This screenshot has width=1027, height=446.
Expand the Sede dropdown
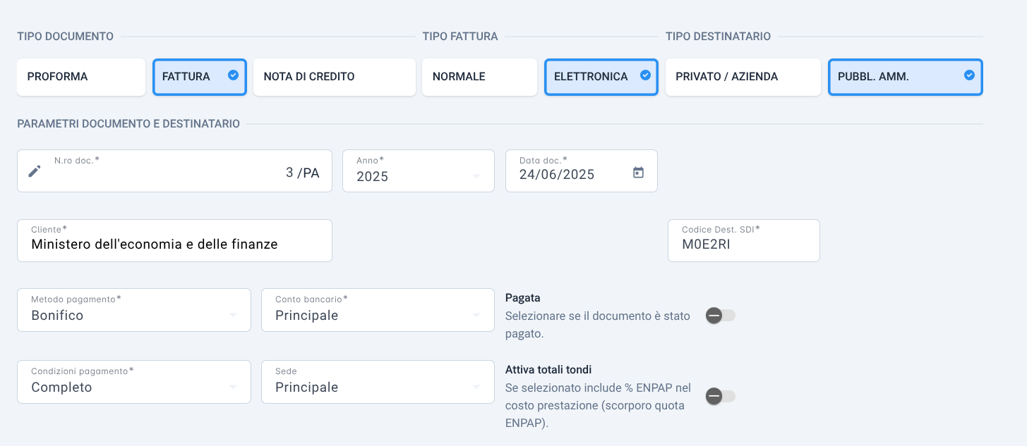coord(378,382)
